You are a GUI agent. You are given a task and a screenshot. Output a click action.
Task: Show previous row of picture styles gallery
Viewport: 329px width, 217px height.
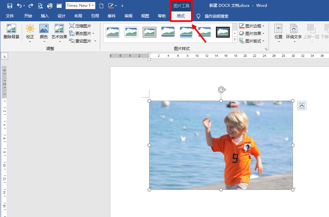[x=235, y=26]
